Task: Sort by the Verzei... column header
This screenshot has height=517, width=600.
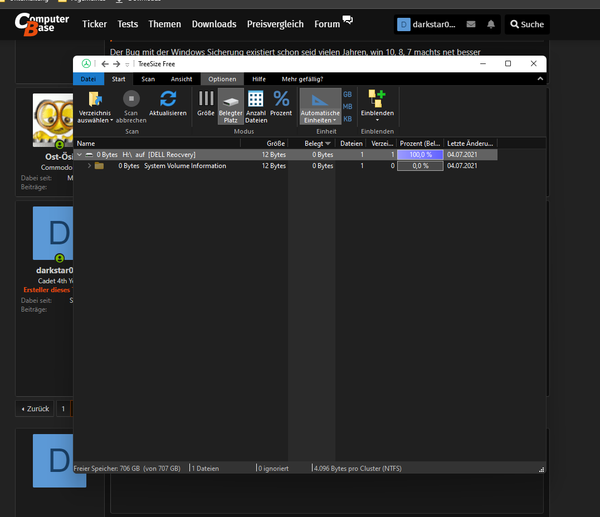Action: (381, 143)
